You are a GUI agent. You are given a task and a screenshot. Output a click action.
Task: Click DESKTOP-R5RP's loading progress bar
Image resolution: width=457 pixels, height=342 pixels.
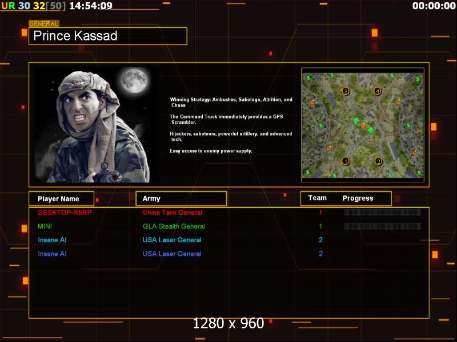click(x=382, y=212)
